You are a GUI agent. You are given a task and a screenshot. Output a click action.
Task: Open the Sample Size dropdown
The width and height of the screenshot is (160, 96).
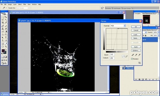[x=23, y=8]
